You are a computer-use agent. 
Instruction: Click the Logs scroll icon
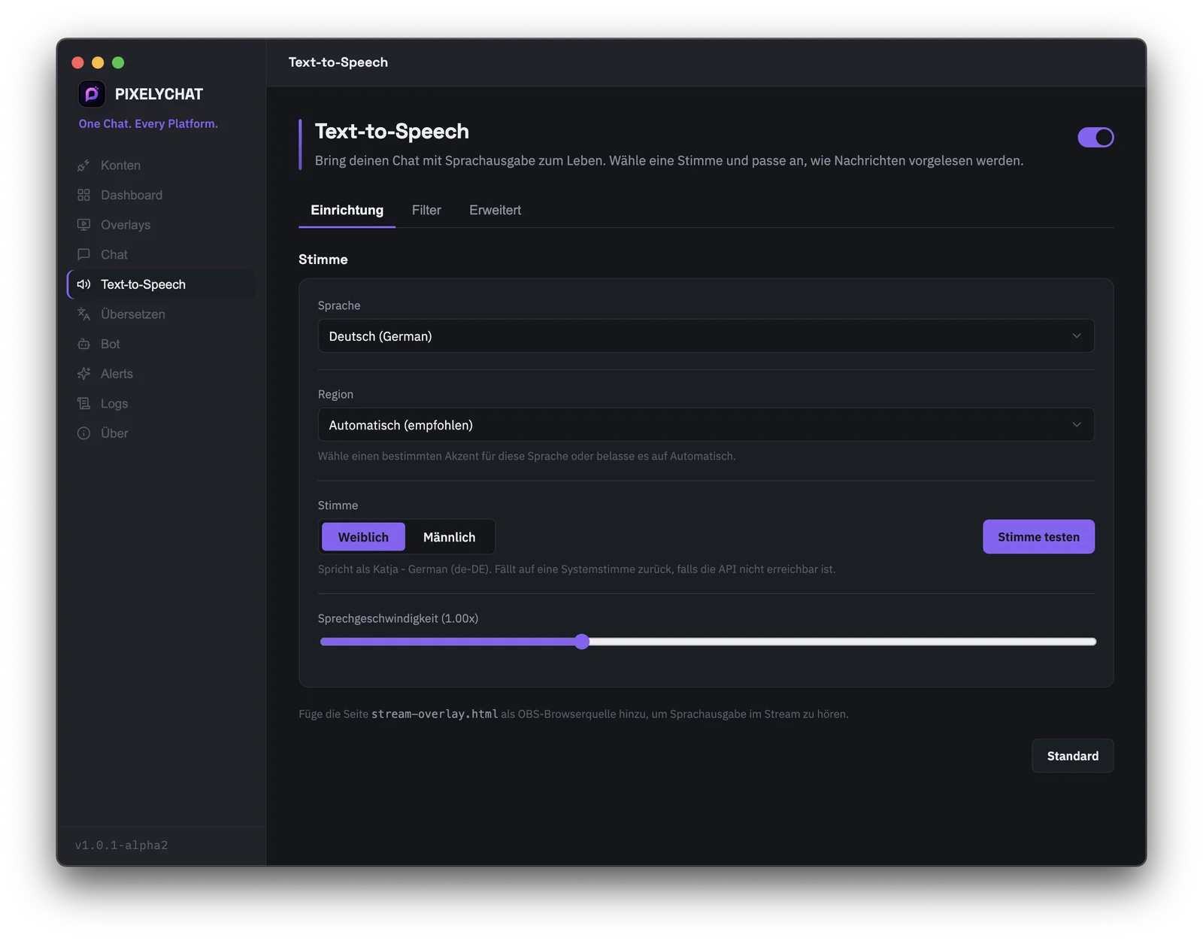(83, 403)
